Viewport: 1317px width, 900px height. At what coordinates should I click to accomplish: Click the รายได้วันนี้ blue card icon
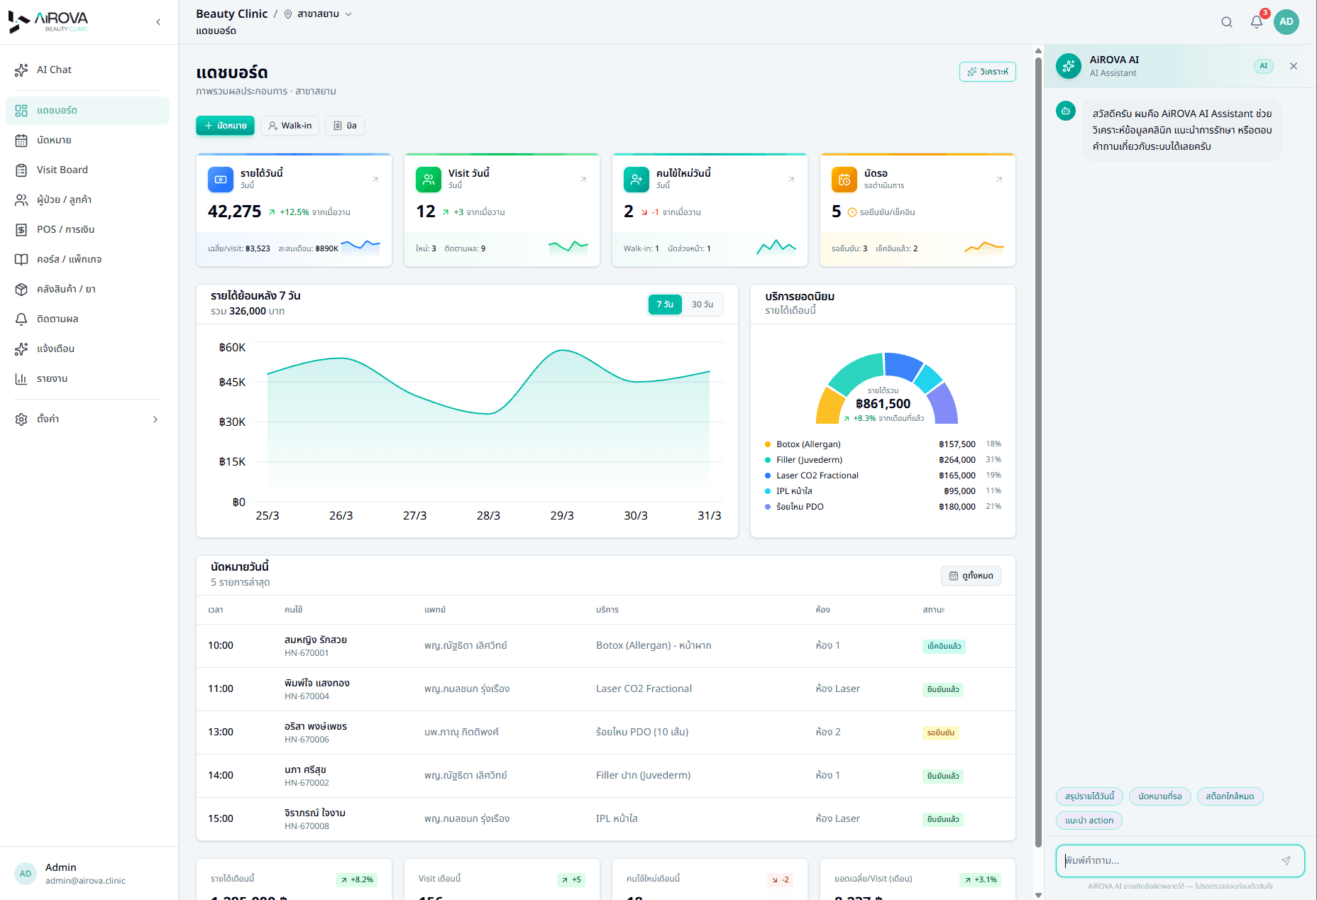pyautogui.click(x=220, y=180)
